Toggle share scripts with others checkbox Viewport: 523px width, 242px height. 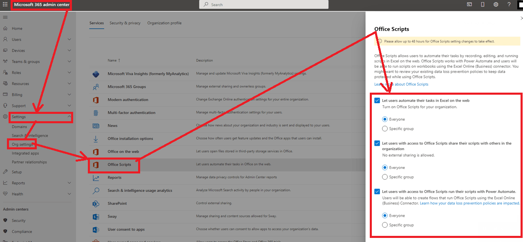[377, 143]
